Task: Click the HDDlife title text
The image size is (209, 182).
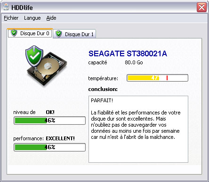Action: coord(22,8)
